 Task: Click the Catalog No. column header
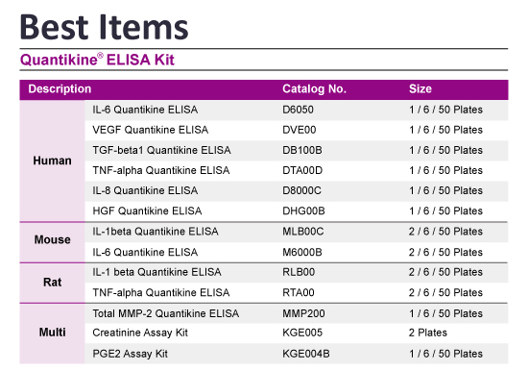(x=314, y=88)
